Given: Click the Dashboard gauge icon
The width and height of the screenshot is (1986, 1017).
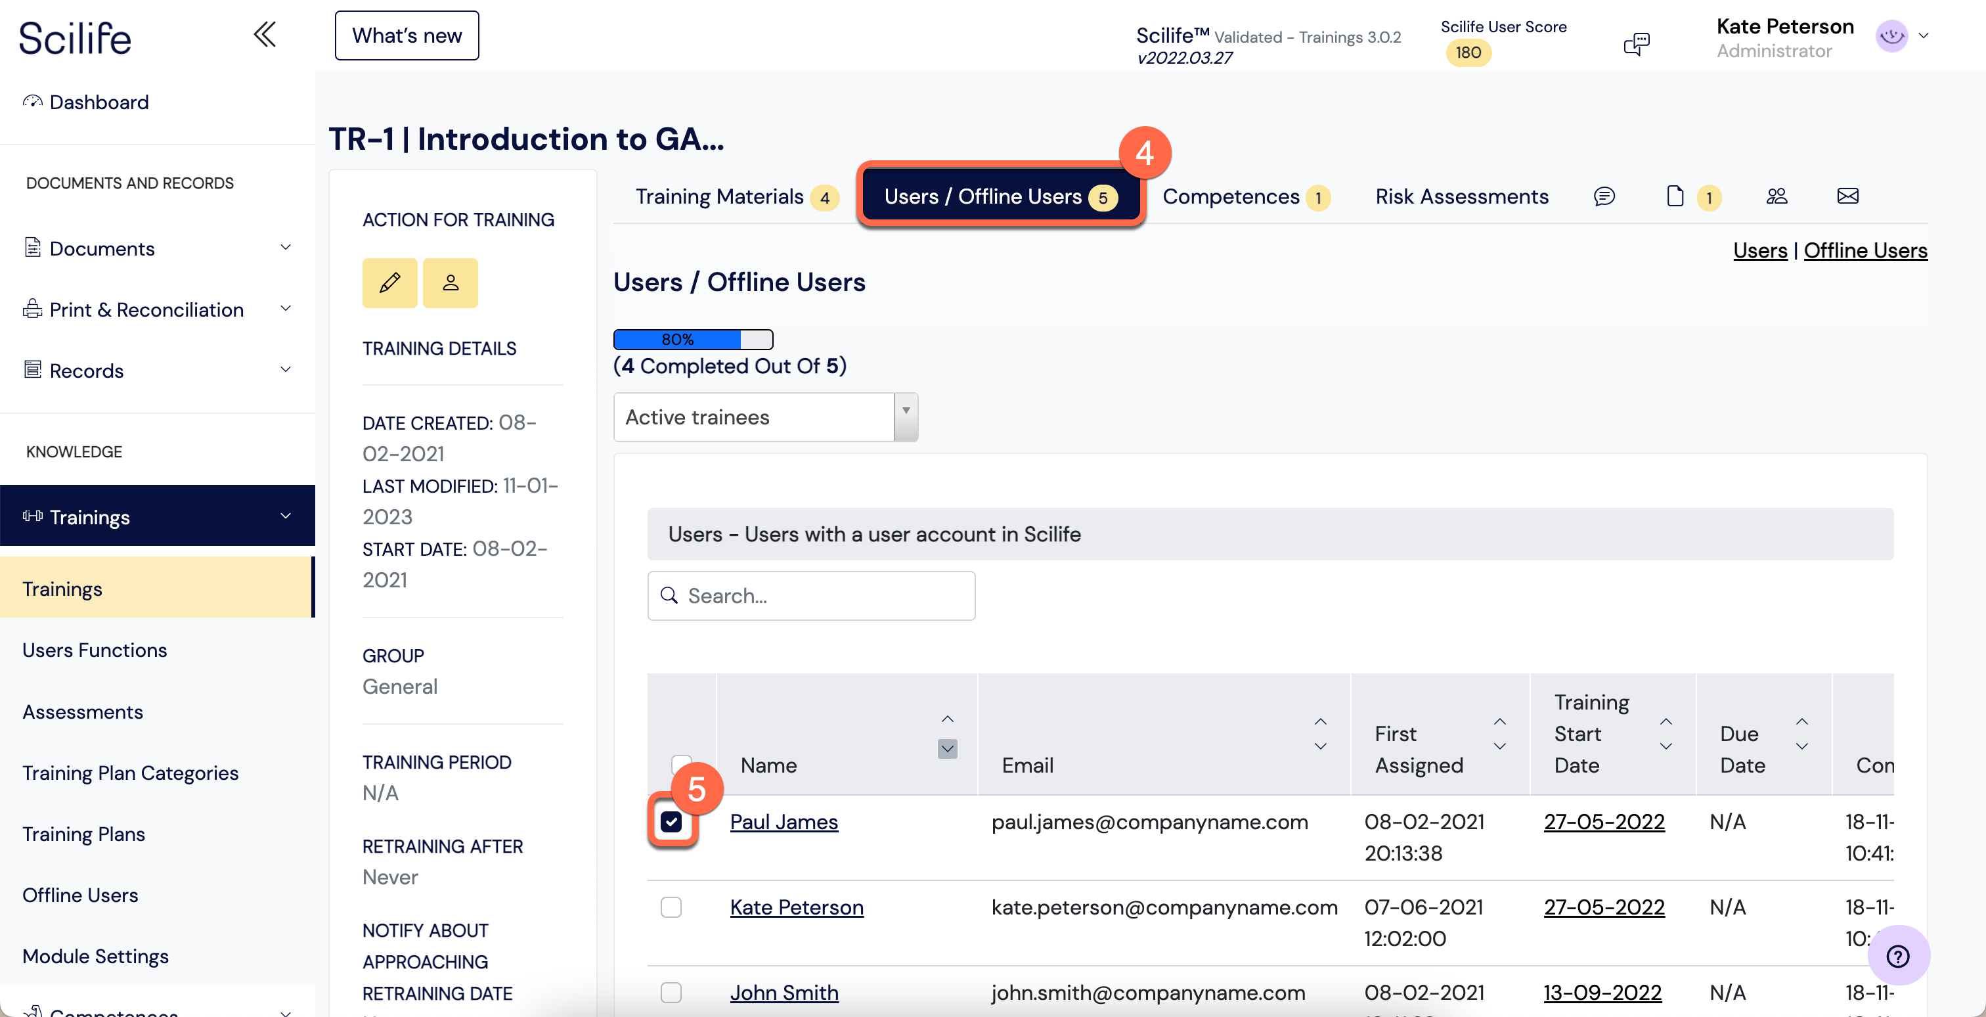Looking at the screenshot, I should (x=32, y=102).
